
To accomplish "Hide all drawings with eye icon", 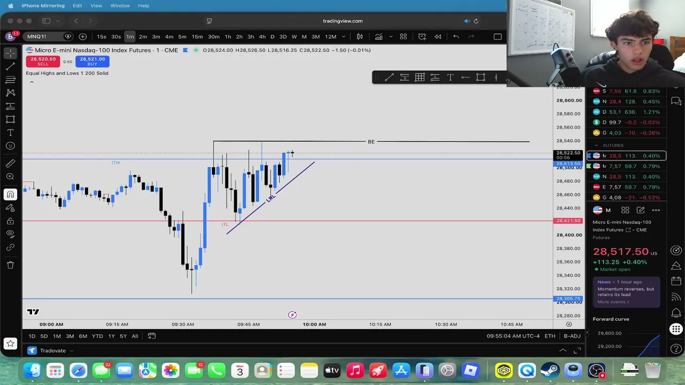I will pyautogui.click(x=10, y=234).
